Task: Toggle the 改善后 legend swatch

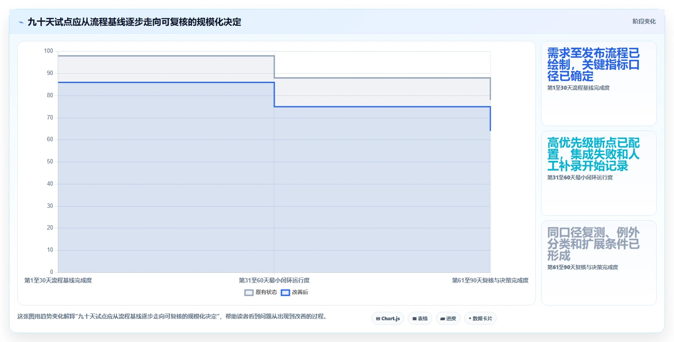Action: tap(285, 292)
